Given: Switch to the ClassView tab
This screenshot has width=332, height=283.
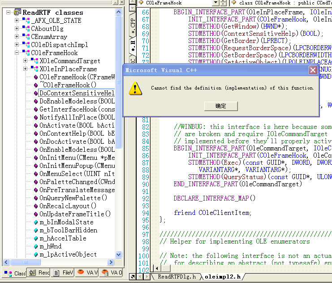Looking at the screenshot, I should pos(15,273).
